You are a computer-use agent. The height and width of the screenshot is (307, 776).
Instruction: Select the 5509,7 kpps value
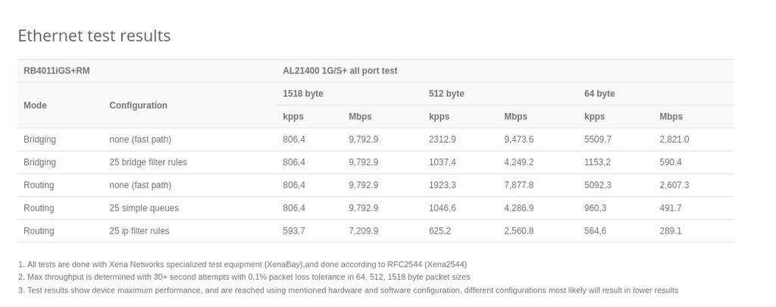[598, 139]
